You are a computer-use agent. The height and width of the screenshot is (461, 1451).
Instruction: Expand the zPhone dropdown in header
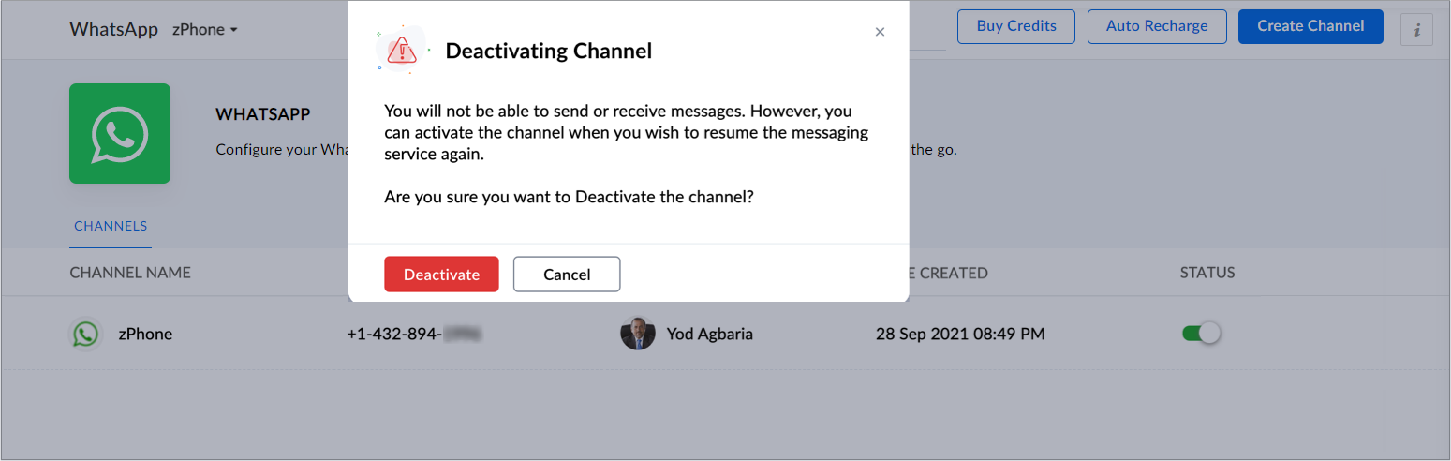[205, 29]
